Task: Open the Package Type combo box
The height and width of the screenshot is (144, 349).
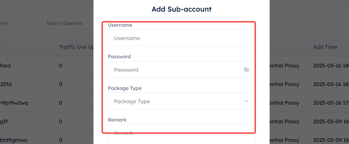Action: (x=182, y=101)
